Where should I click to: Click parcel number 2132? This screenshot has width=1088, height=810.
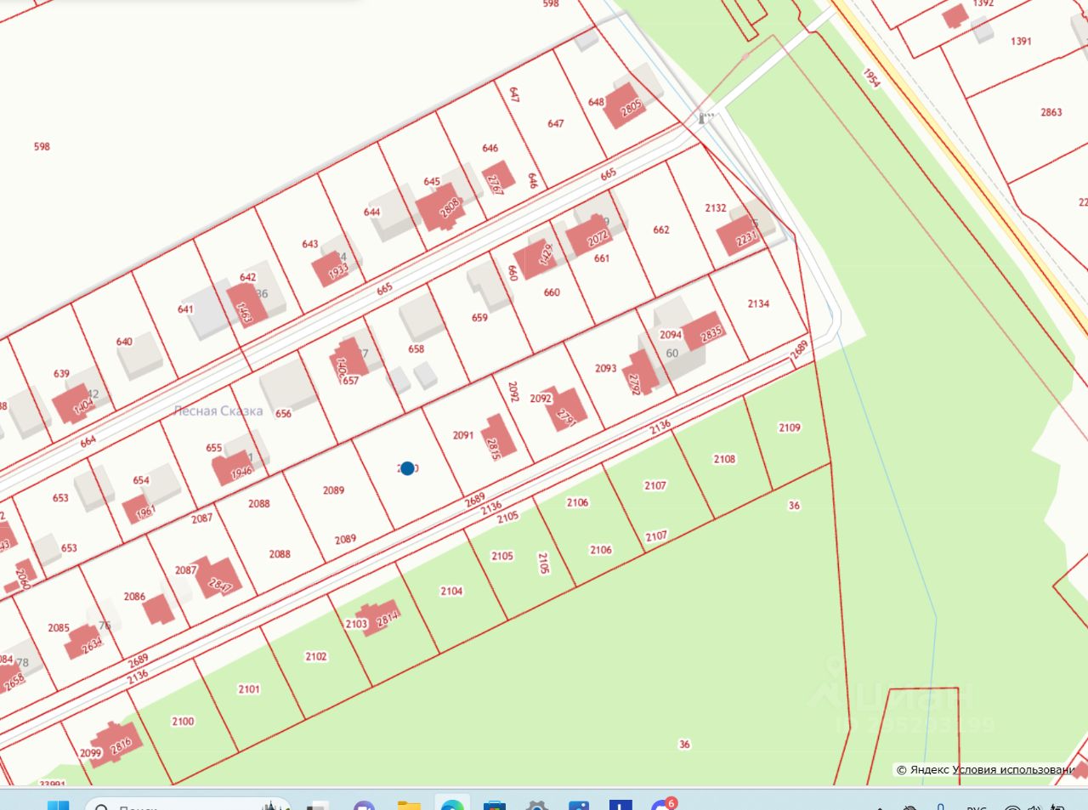tap(716, 207)
